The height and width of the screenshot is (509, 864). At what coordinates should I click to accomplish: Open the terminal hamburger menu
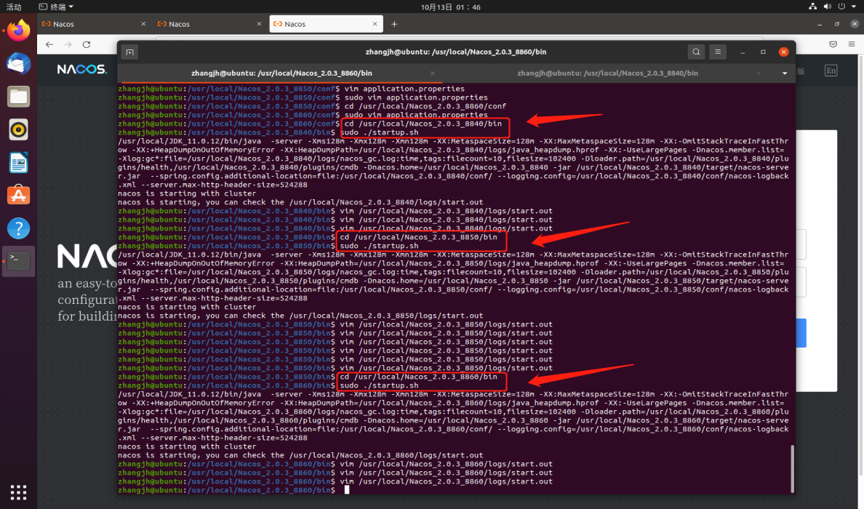click(x=717, y=52)
